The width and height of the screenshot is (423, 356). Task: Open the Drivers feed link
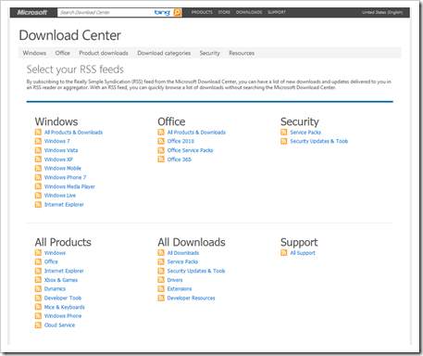click(x=175, y=280)
